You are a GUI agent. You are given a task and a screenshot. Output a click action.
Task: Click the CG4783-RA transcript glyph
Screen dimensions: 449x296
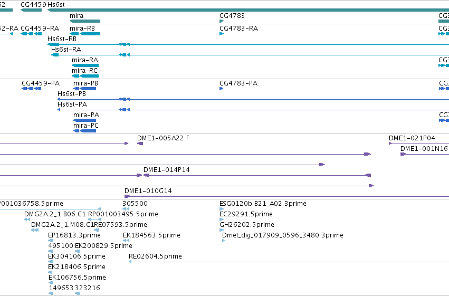[x=222, y=34]
